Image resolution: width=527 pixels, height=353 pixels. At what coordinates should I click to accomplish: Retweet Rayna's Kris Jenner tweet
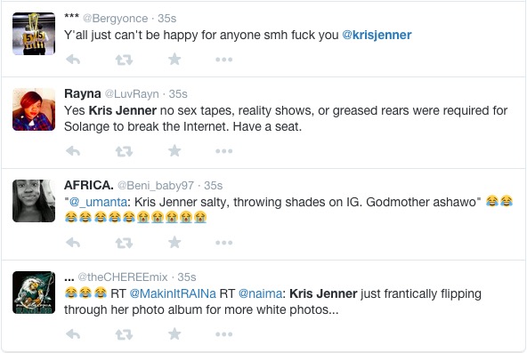tap(124, 152)
